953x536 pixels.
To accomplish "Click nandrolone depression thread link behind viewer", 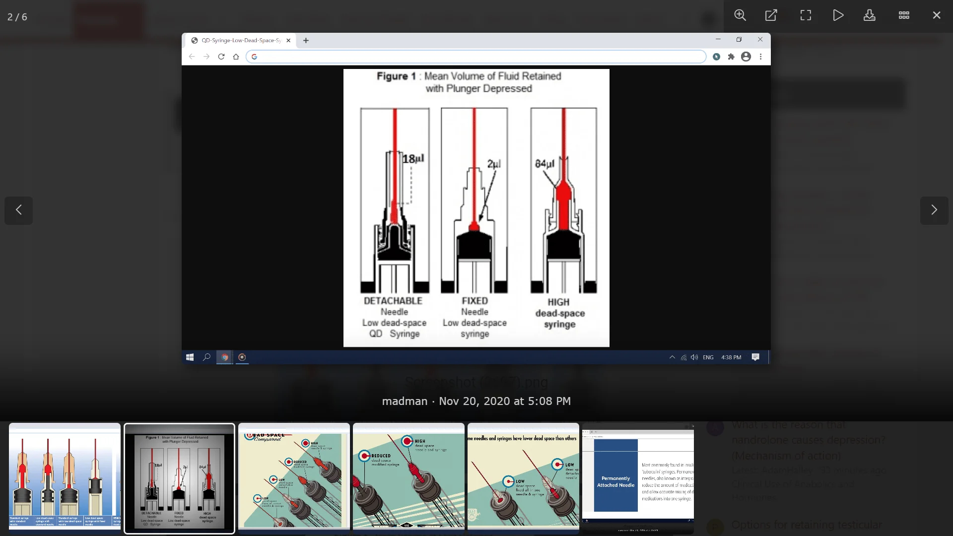I will 808,440.
